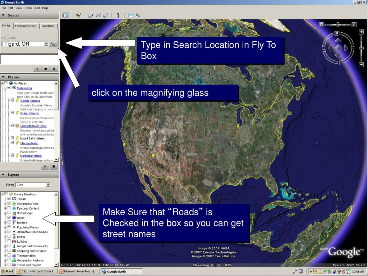Zoom out with the minus button
368x276 pixels.
[362, 65]
